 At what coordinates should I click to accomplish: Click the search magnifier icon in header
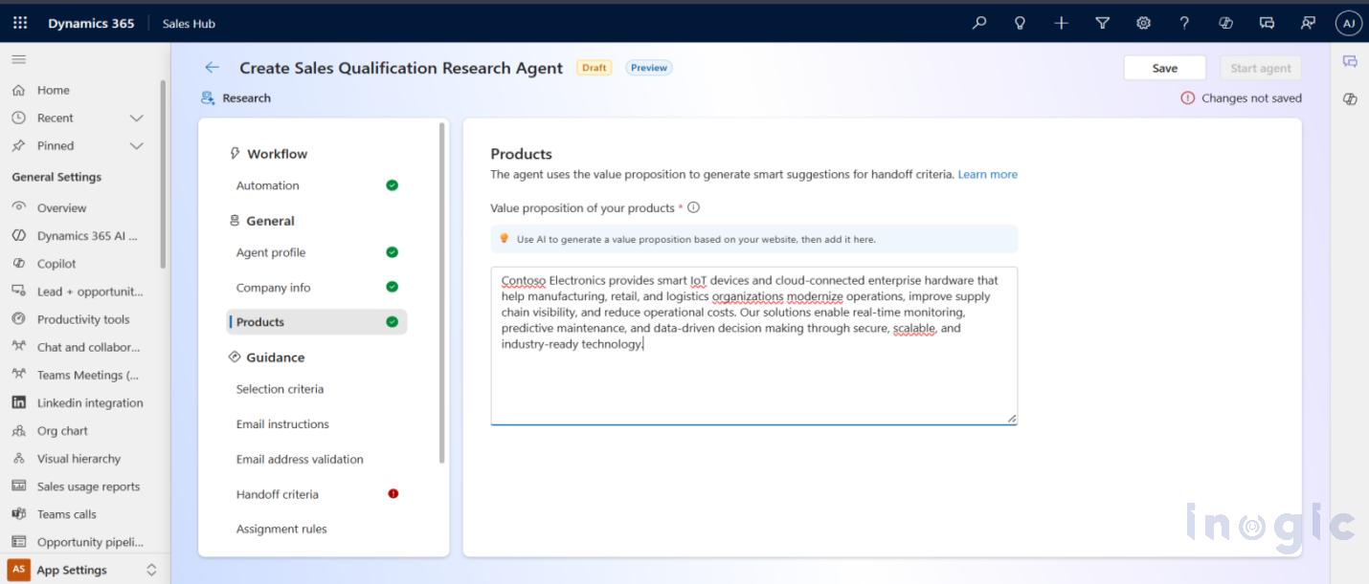click(978, 23)
